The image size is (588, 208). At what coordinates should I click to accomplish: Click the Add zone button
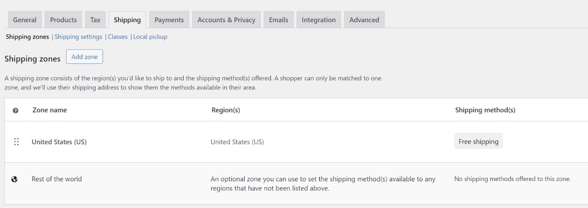[85, 57]
